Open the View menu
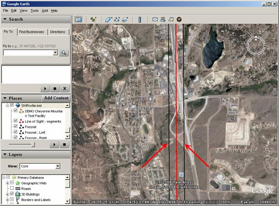This screenshot has width=279, height=206. [23, 11]
